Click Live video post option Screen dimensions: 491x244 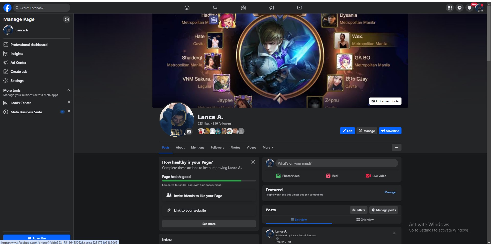(x=376, y=176)
